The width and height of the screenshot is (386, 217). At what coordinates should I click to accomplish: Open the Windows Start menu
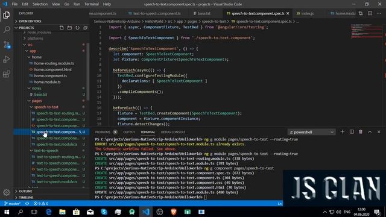(7, 212)
